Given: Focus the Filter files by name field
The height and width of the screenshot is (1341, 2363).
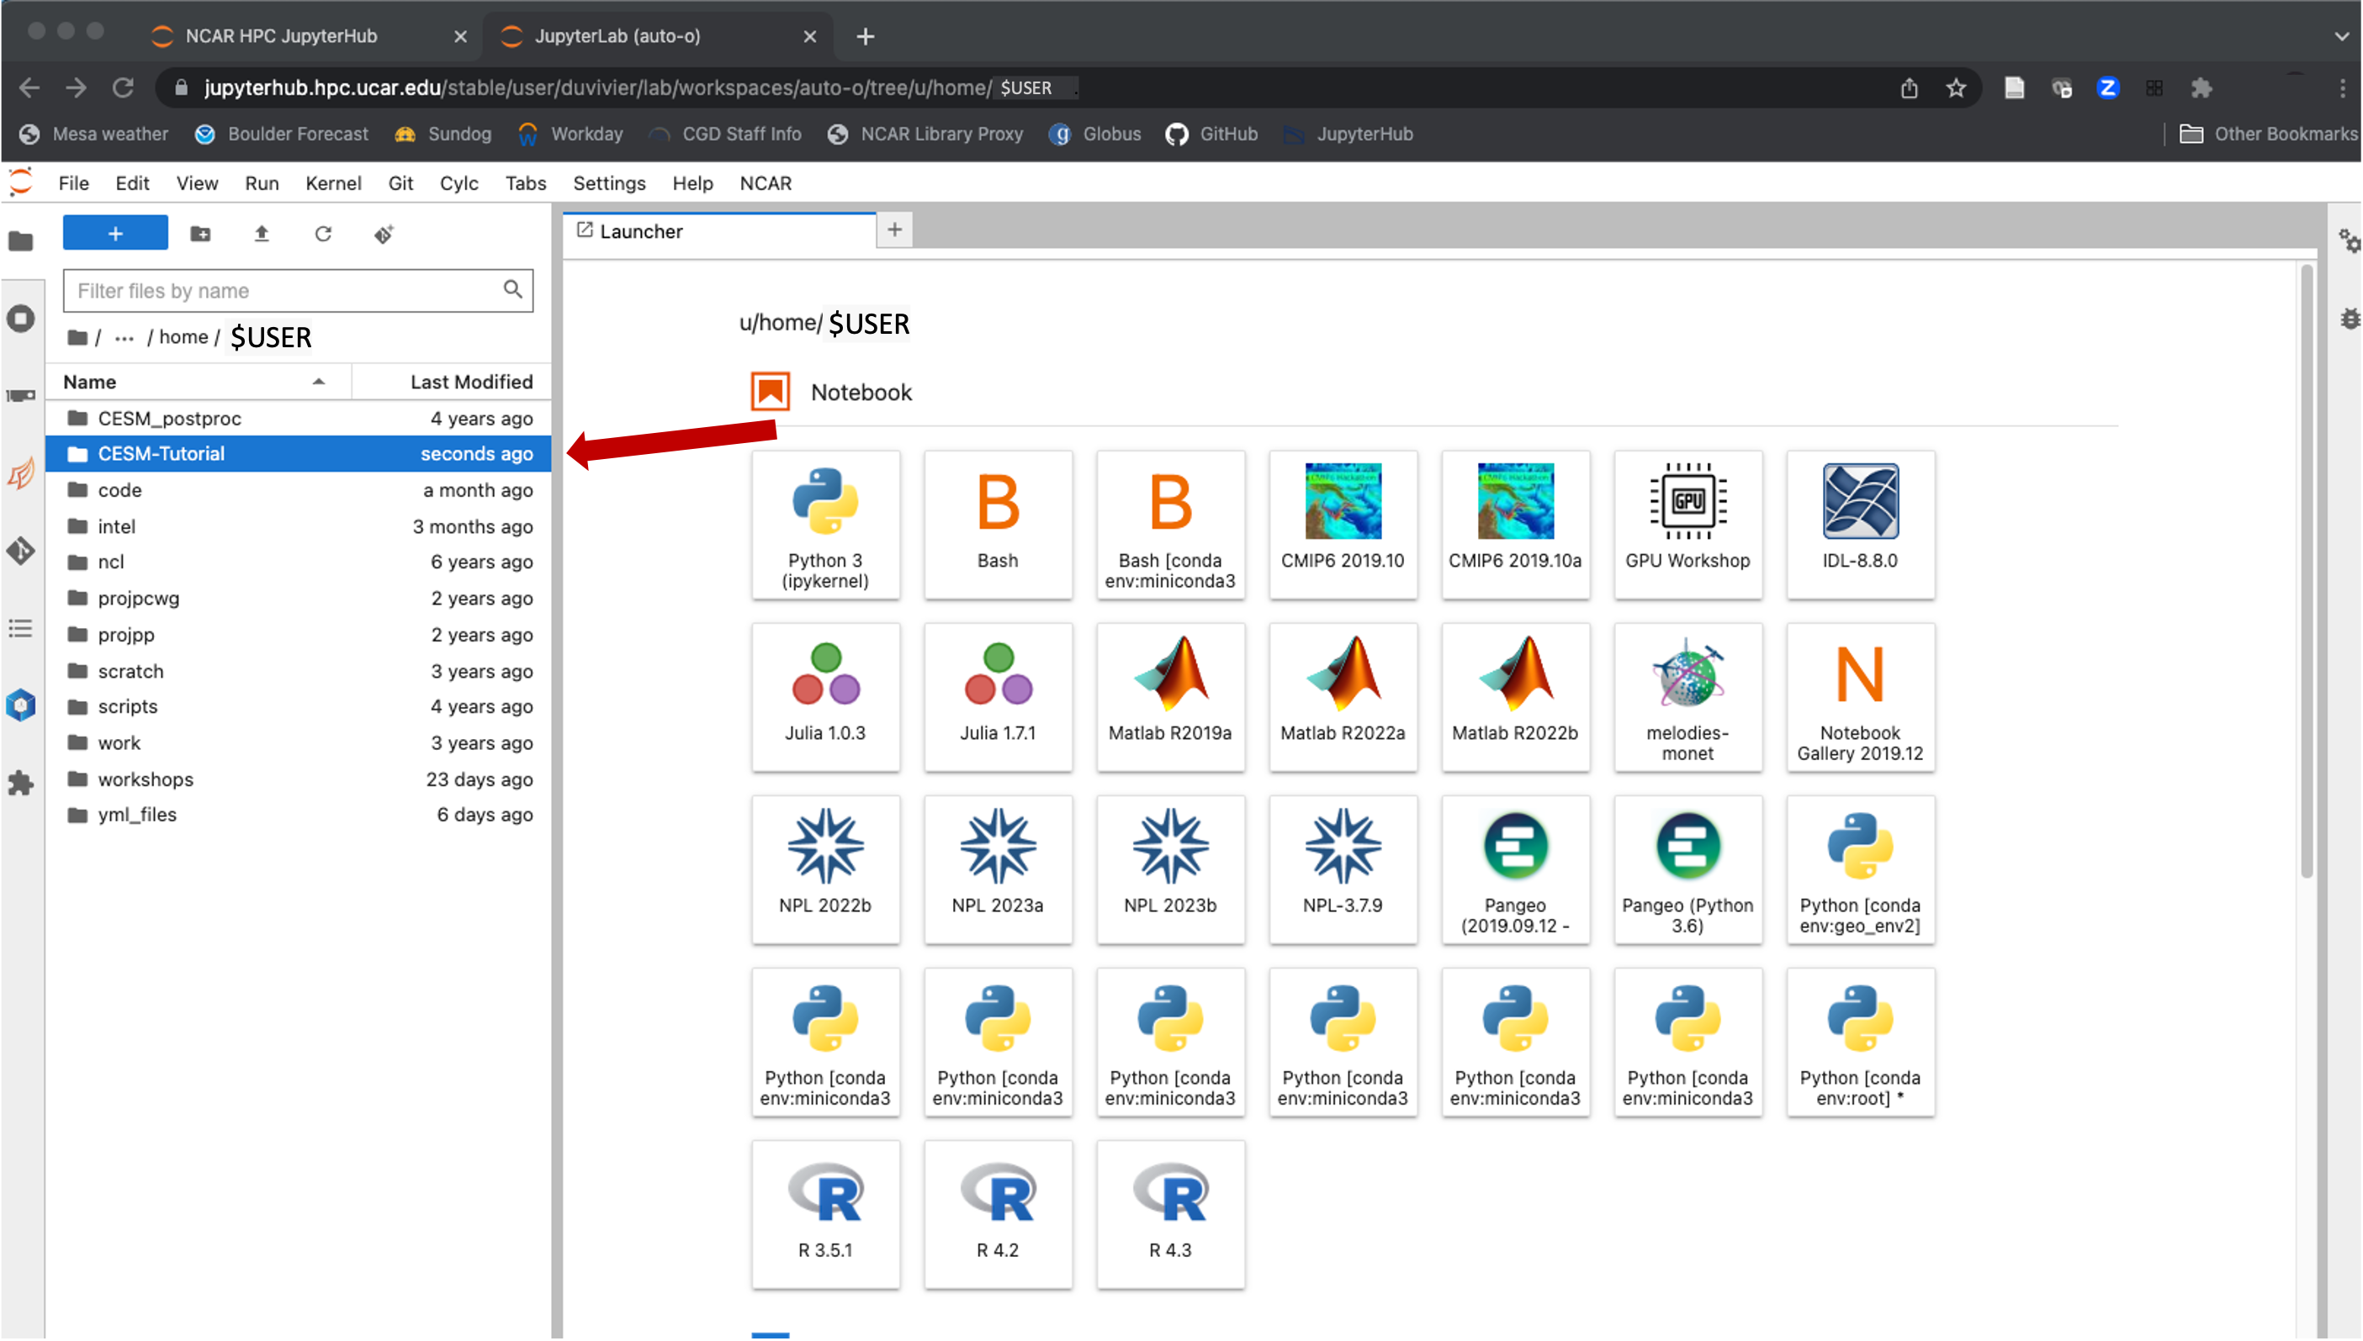Looking at the screenshot, I should pyautogui.click(x=298, y=291).
